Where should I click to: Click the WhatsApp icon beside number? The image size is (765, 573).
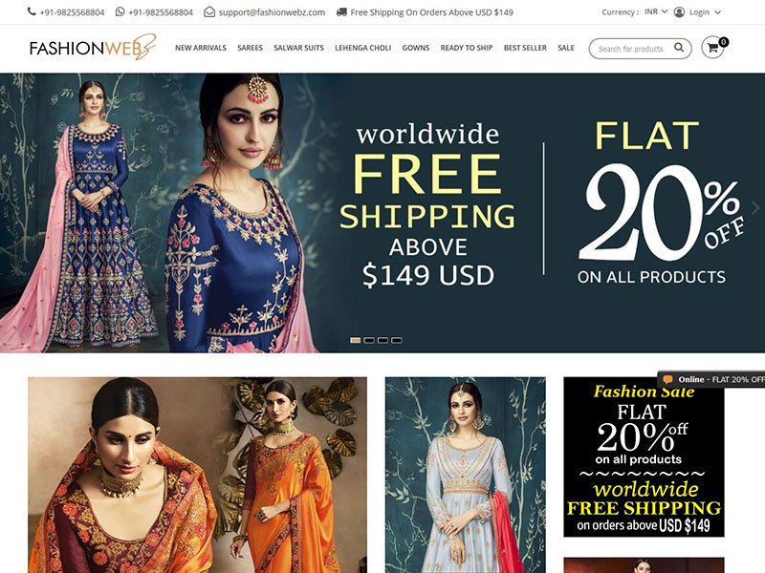pyautogui.click(x=120, y=11)
